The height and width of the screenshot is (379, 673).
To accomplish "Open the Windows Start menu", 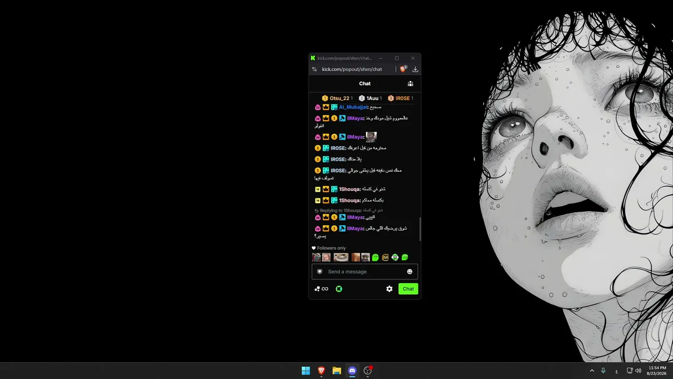I will tap(306, 371).
